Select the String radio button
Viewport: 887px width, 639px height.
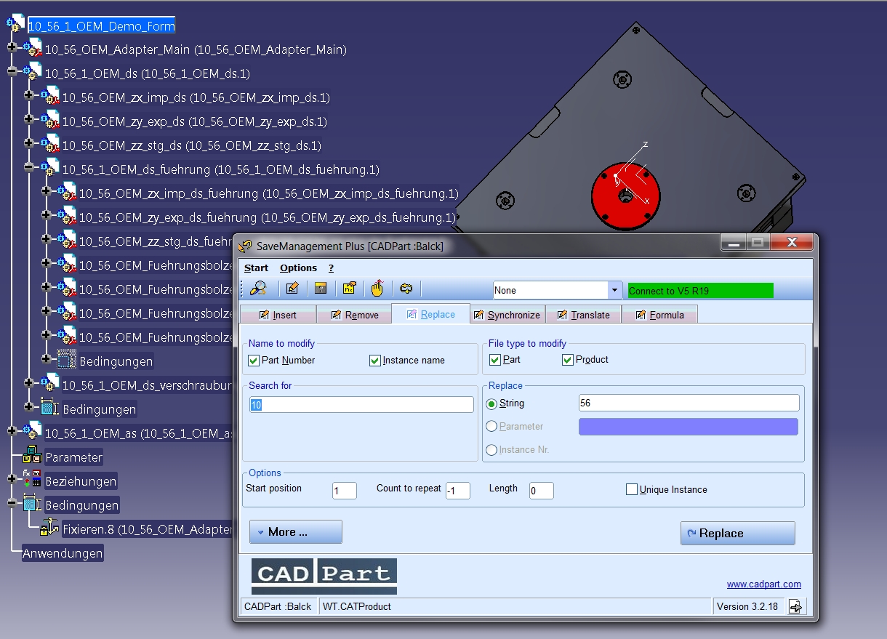pyautogui.click(x=491, y=403)
